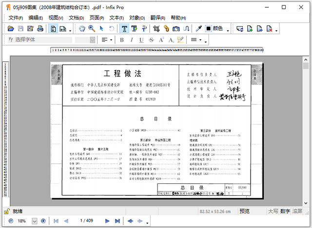
Task: Select the Hand pan tool
Action: (x=82, y=29)
